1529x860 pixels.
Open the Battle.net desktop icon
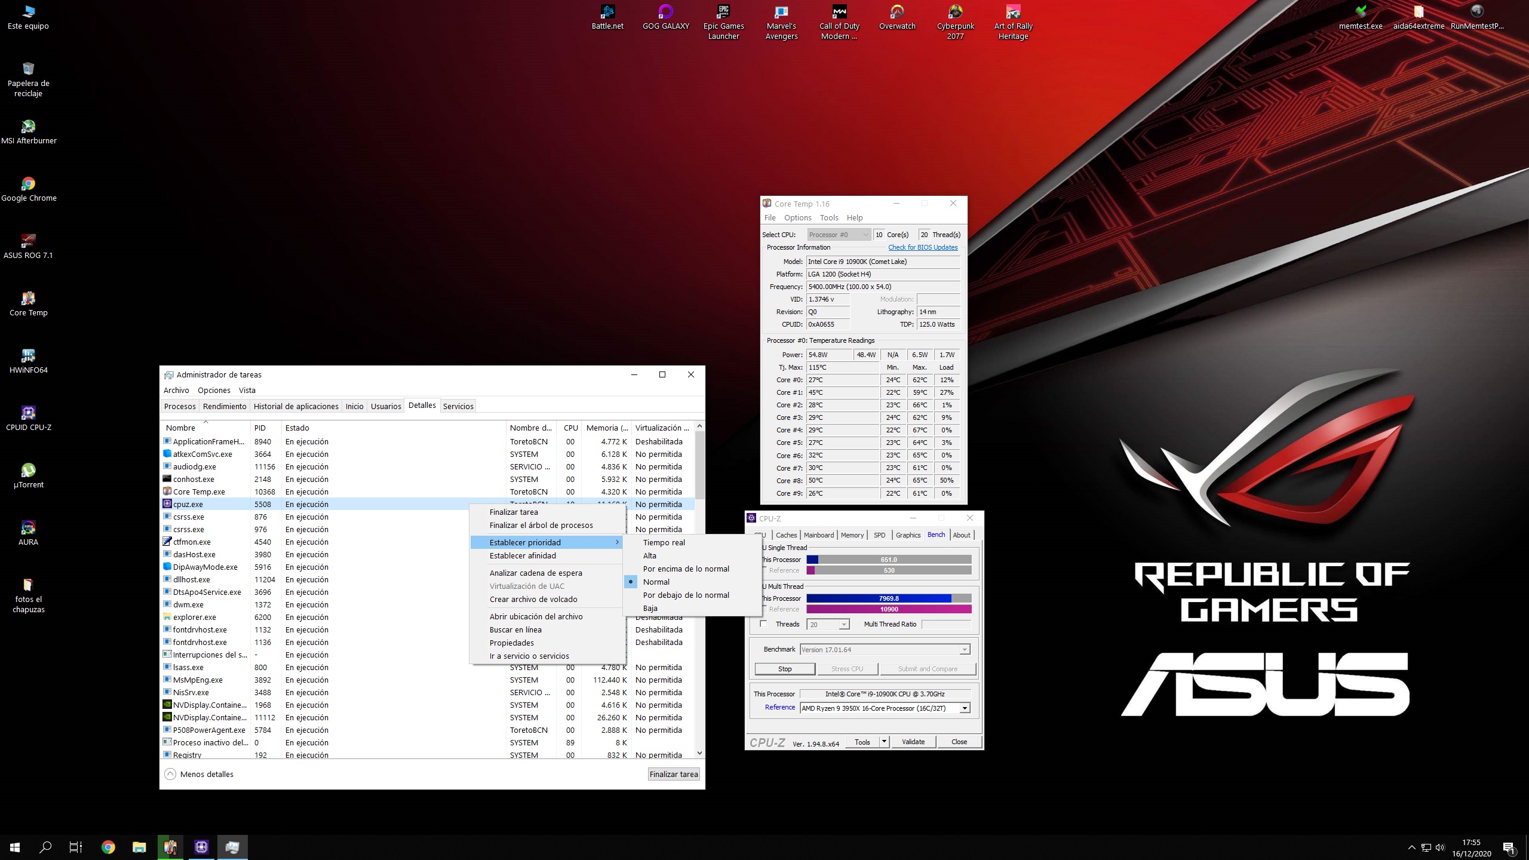(607, 17)
